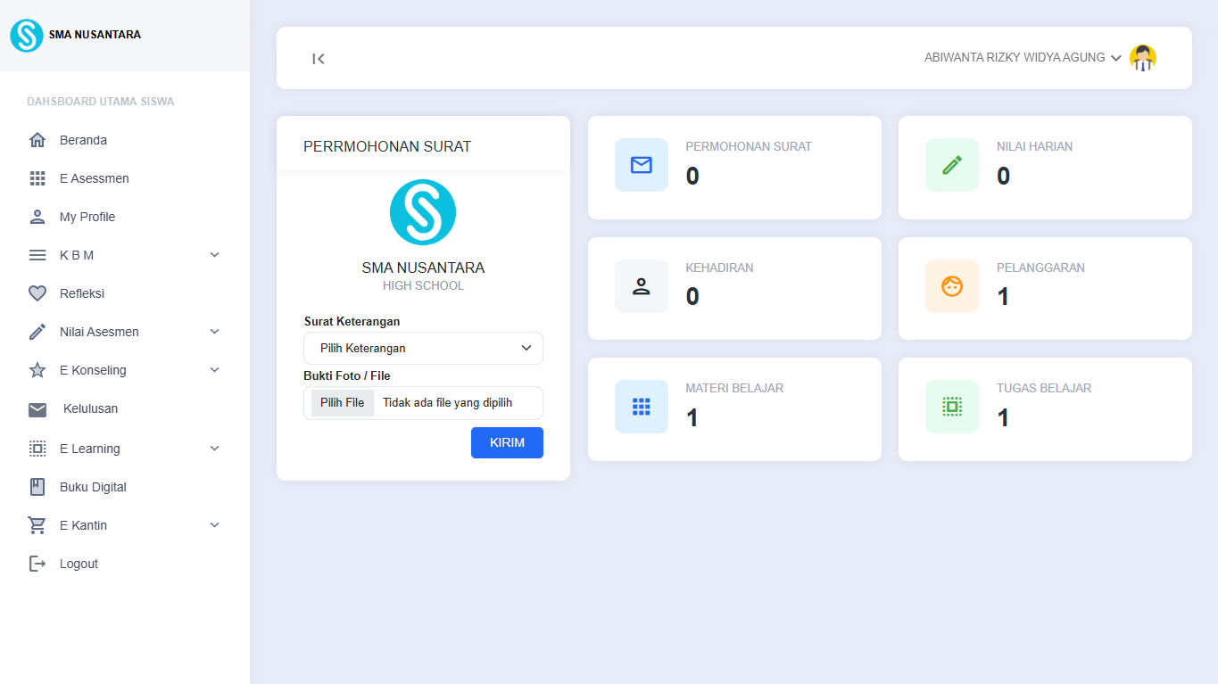Viewport: 1218px width, 684px height.
Task: Click Pilih File to upload proof
Action: click(x=343, y=403)
